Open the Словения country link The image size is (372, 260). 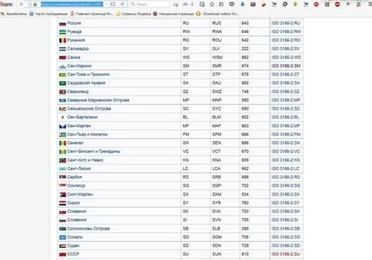point(76,220)
